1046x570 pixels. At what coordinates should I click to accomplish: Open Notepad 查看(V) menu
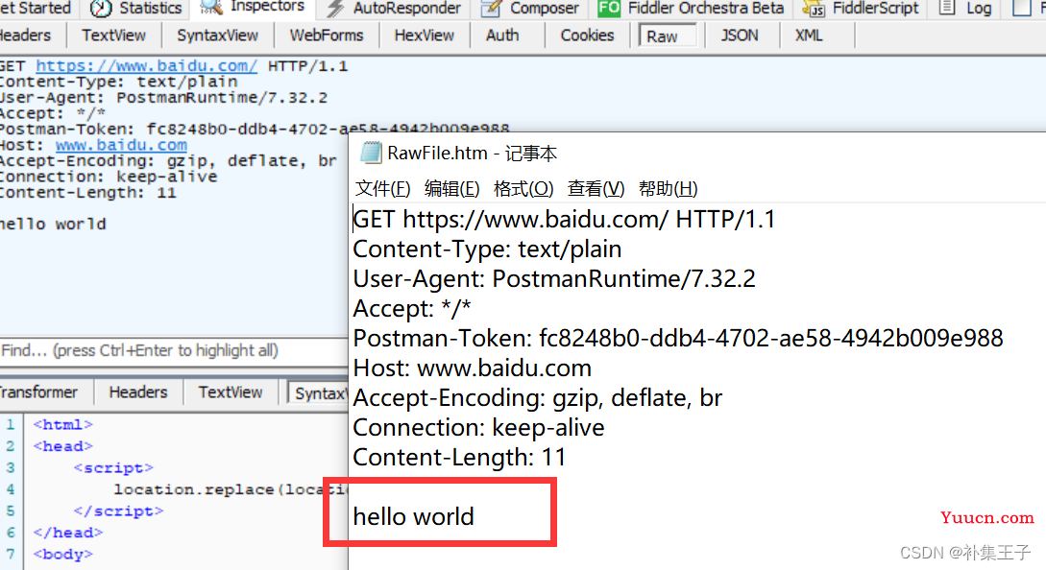pos(596,189)
